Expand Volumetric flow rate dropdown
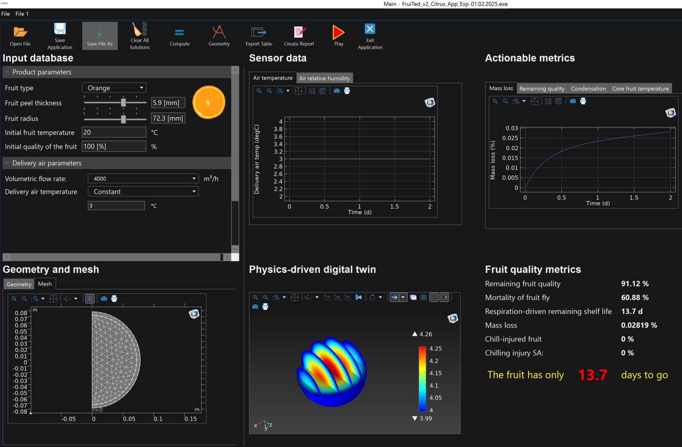This screenshot has width=682, height=447. click(143, 179)
